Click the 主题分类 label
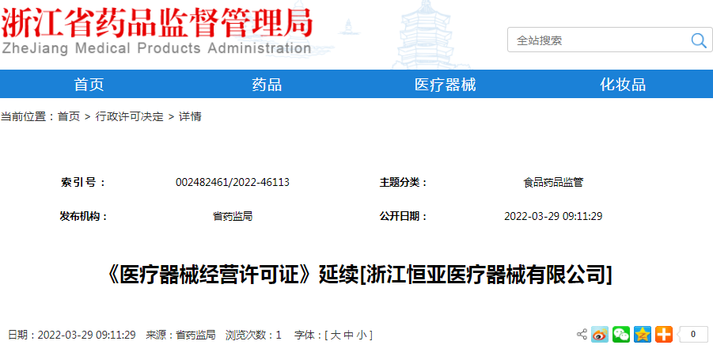This screenshot has width=713, height=345. (404, 183)
